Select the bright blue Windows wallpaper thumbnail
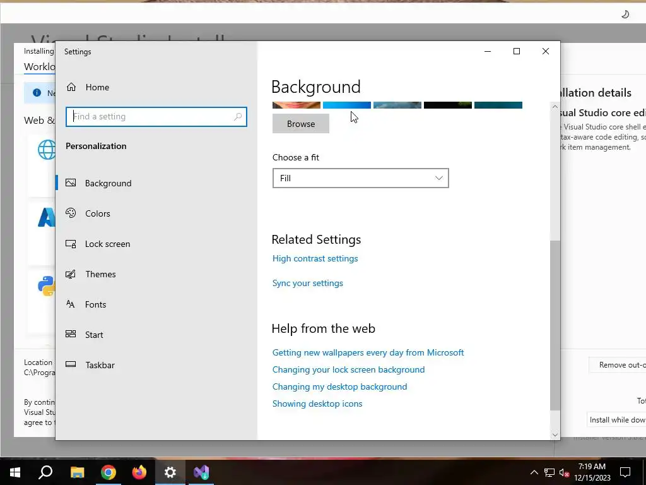This screenshot has width=646, height=485. point(347,105)
